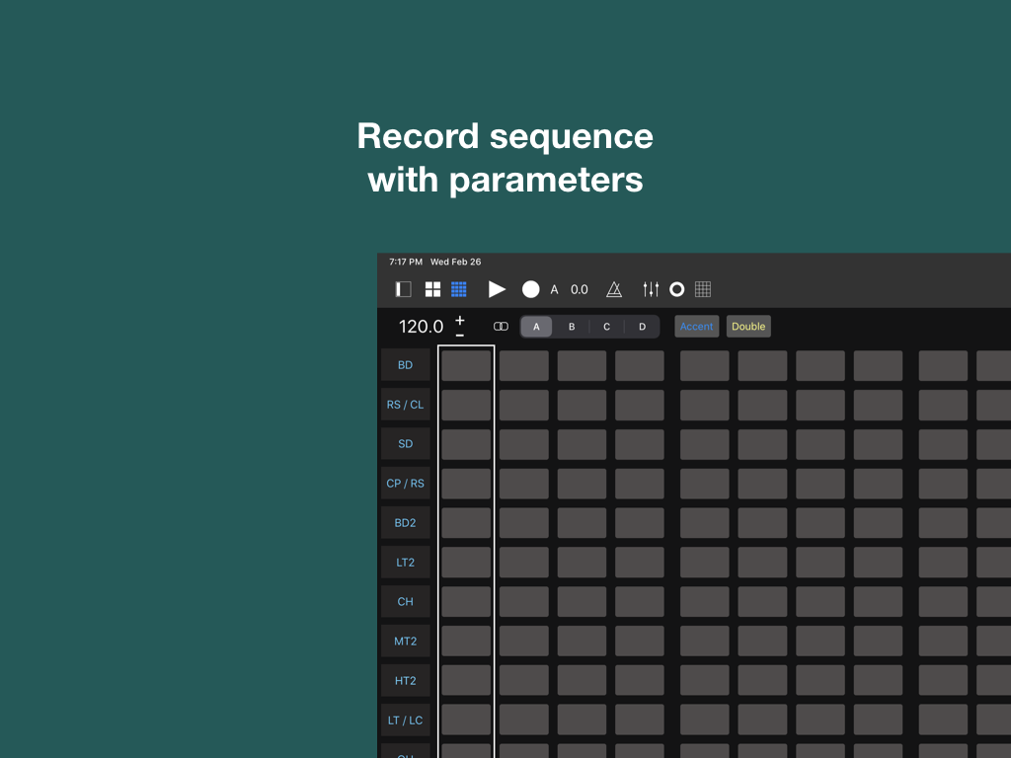Open the mixer sliders icon
The image size is (1011, 758).
pos(651,289)
